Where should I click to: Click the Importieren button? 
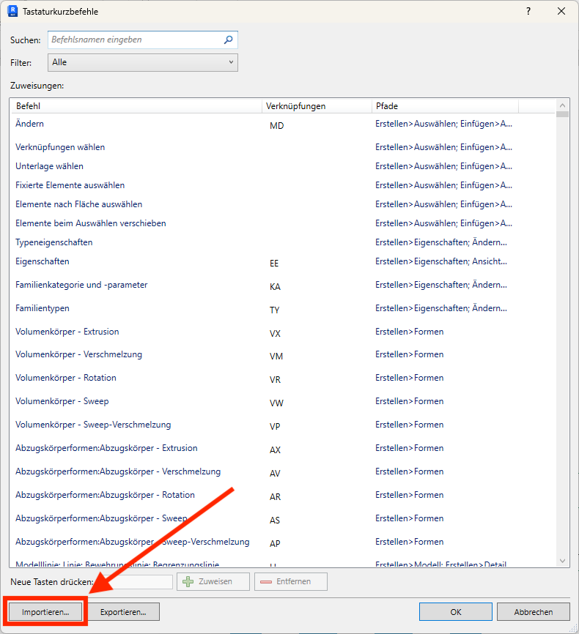click(45, 612)
